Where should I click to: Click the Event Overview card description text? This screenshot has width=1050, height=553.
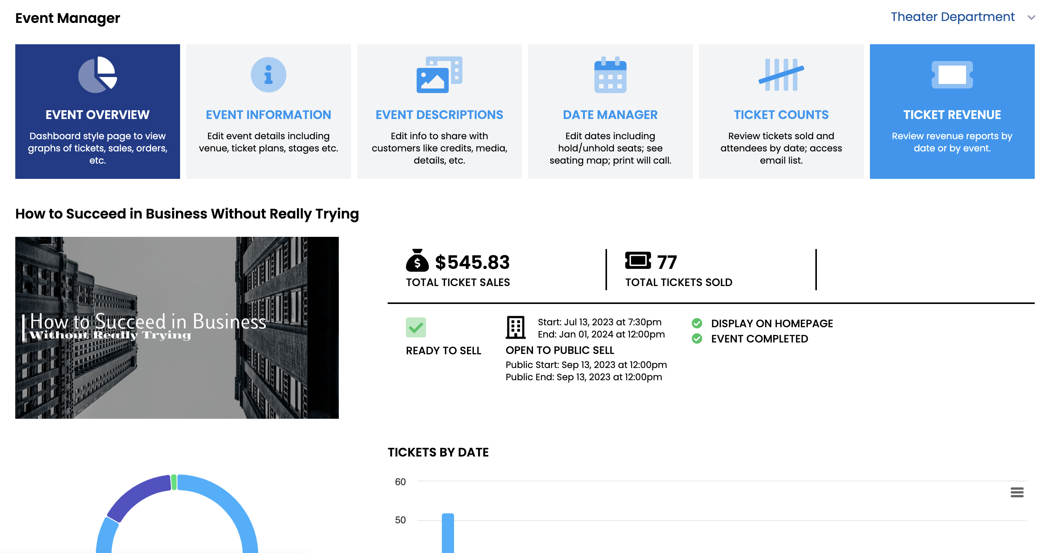click(97, 148)
